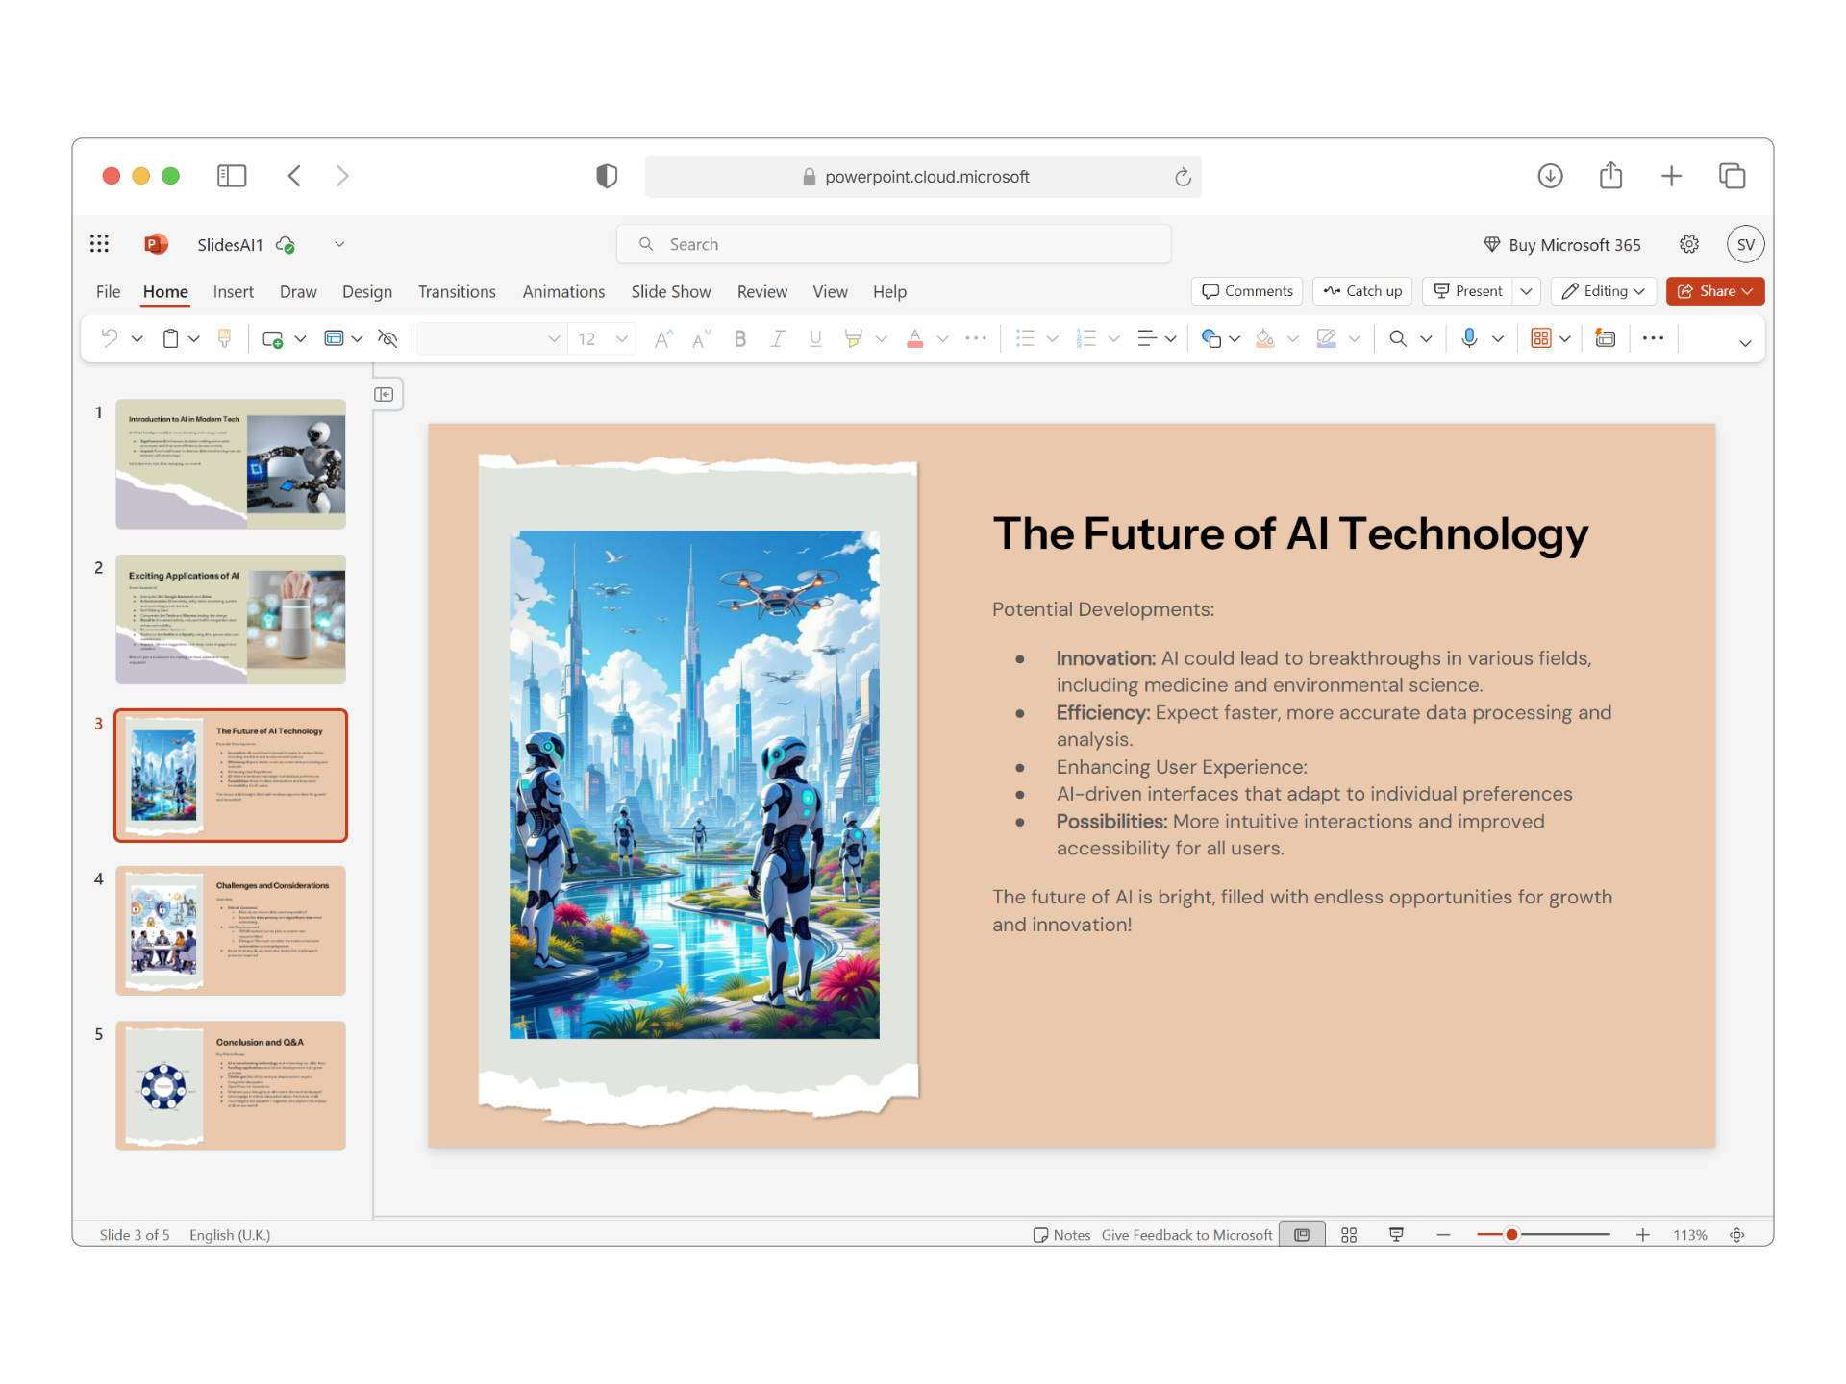
Task: Select the Format Painter tool
Action: coord(225,338)
